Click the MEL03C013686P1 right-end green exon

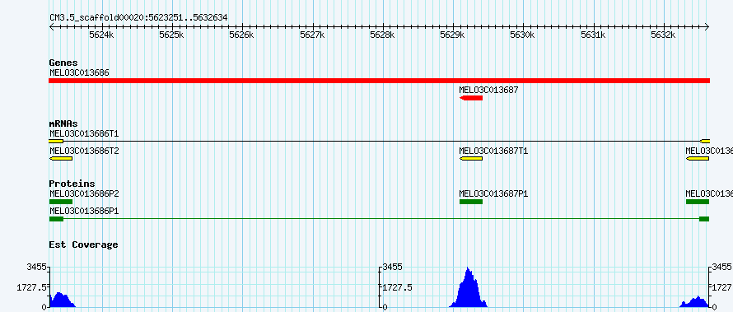(704, 219)
